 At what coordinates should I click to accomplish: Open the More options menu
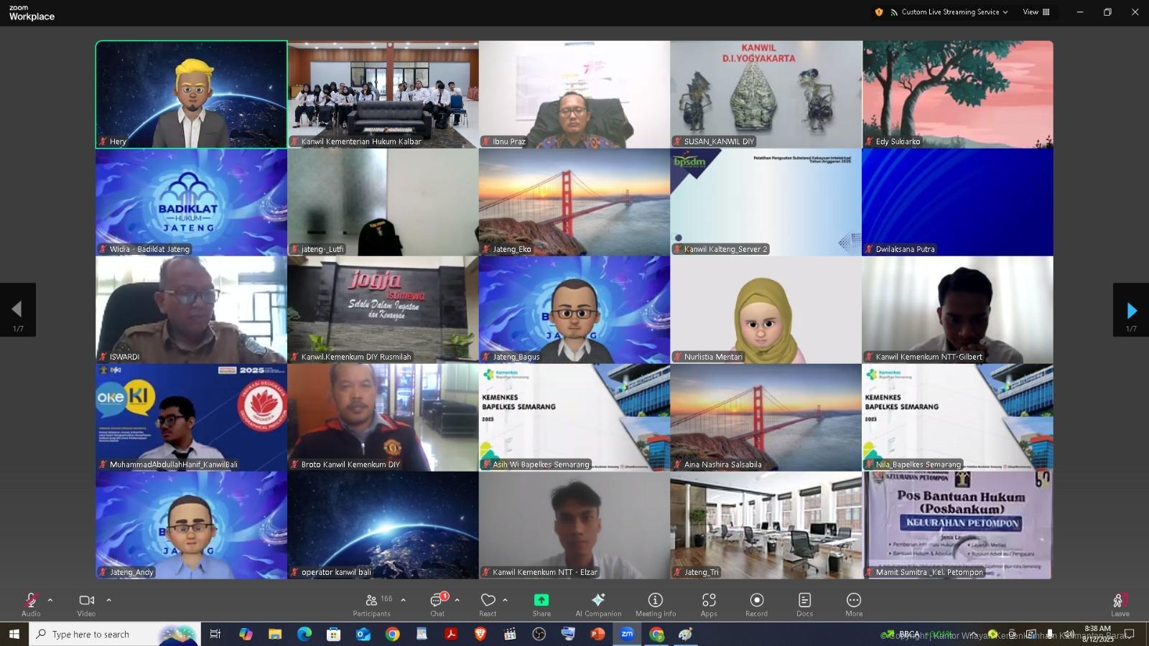pos(853,604)
